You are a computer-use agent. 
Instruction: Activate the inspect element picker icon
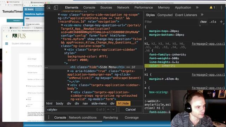(x=49, y=7)
